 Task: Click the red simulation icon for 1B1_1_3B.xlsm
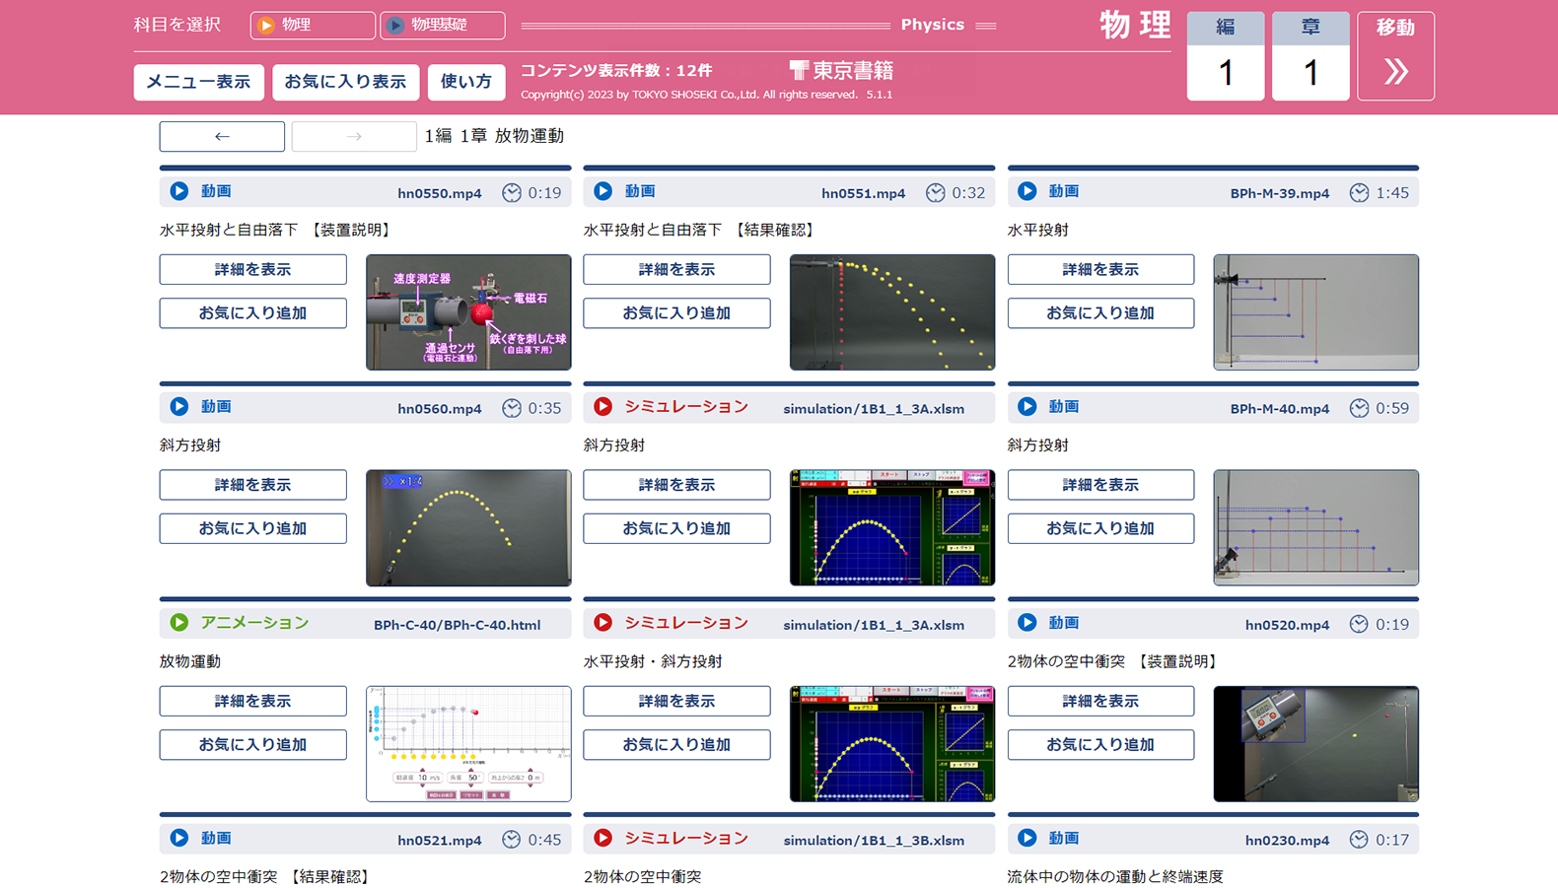(x=603, y=838)
